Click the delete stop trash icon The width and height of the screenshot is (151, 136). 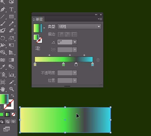click(98, 60)
